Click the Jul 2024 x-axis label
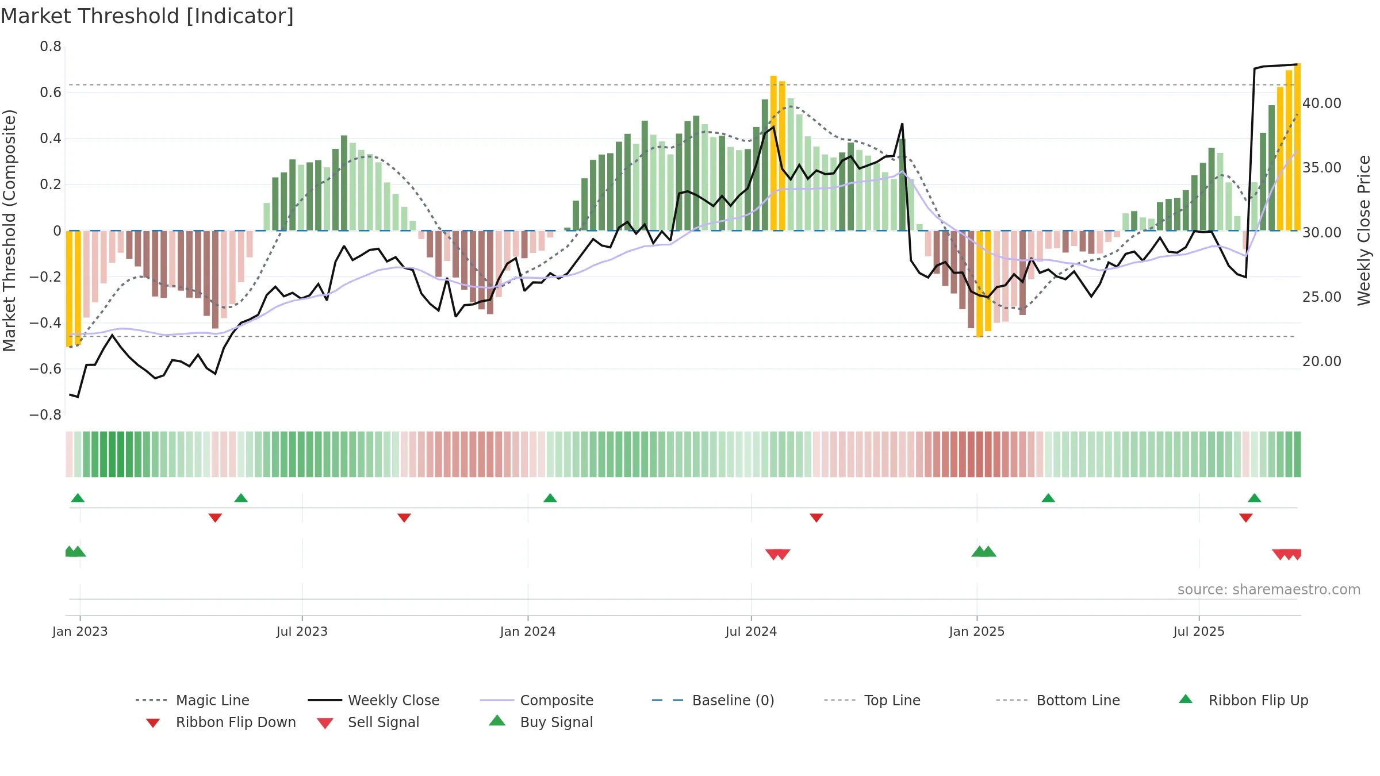This screenshot has width=1380, height=776. pyautogui.click(x=751, y=631)
